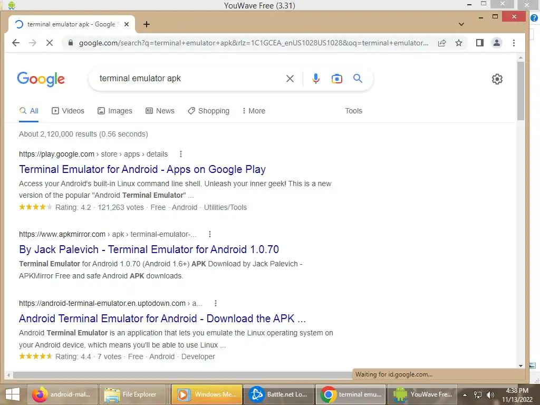Open By Jack Palevich APKMirror link
The width and height of the screenshot is (540, 405).
[149, 249]
